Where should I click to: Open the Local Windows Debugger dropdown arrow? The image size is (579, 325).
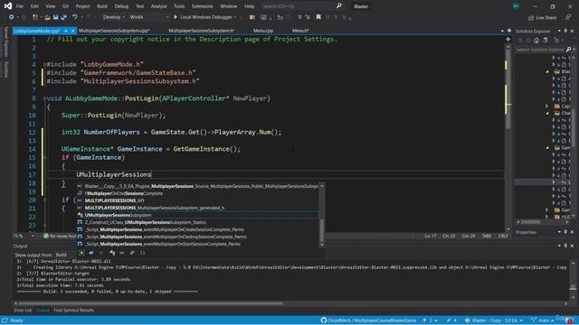click(235, 17)
